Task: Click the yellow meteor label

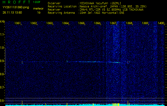Action: click(x=38, y=8)
